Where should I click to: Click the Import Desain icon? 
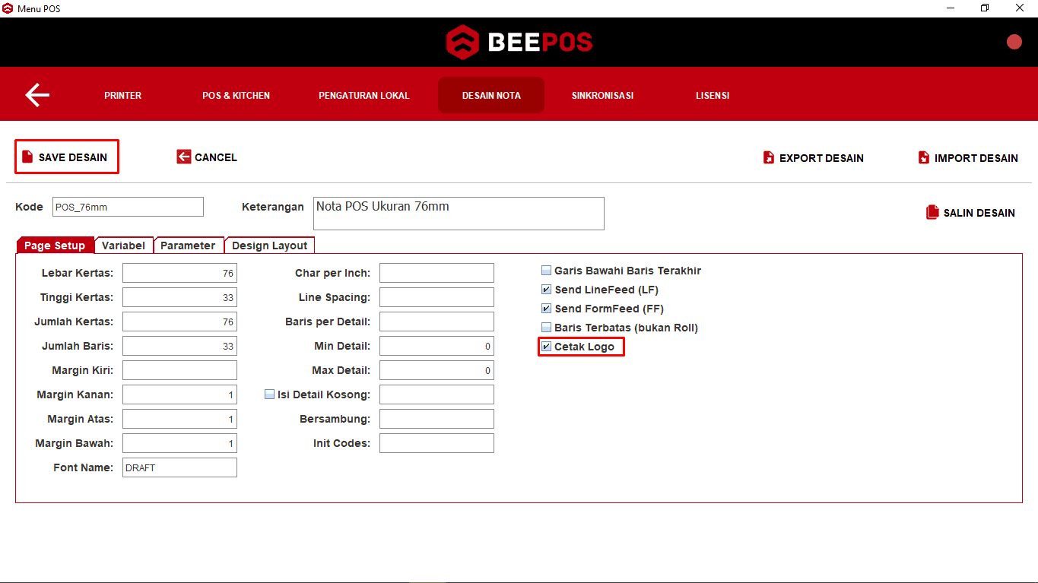point(924,158)
